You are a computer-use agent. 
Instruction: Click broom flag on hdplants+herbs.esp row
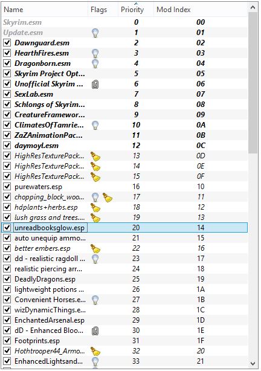[95, 207]
